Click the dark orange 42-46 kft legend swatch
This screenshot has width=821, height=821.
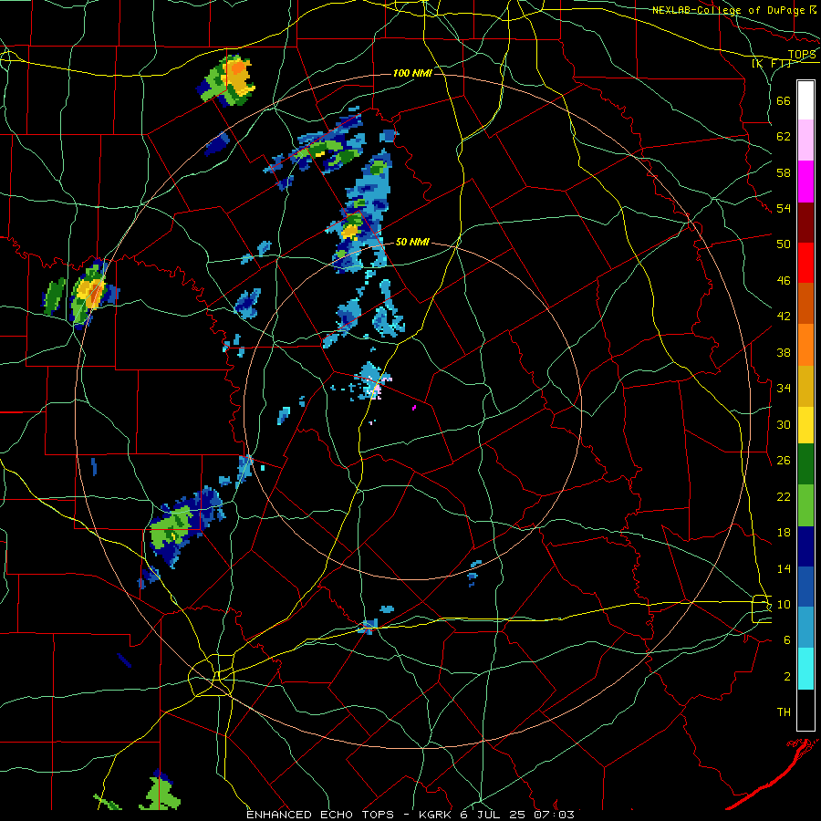805,303
